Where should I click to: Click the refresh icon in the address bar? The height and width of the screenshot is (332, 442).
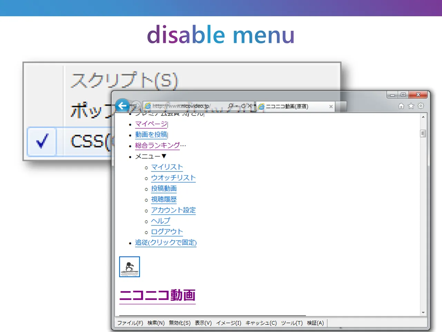click(243, 106)
